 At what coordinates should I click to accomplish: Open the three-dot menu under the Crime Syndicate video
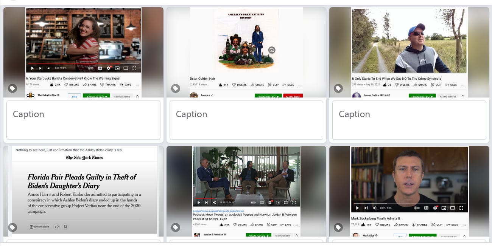[x=463, y=85]
